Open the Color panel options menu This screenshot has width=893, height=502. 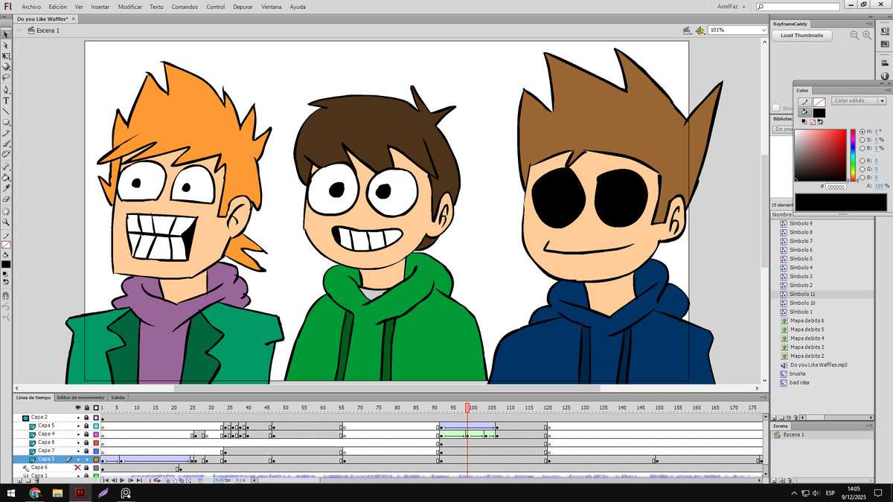click(x=888, y=90)
